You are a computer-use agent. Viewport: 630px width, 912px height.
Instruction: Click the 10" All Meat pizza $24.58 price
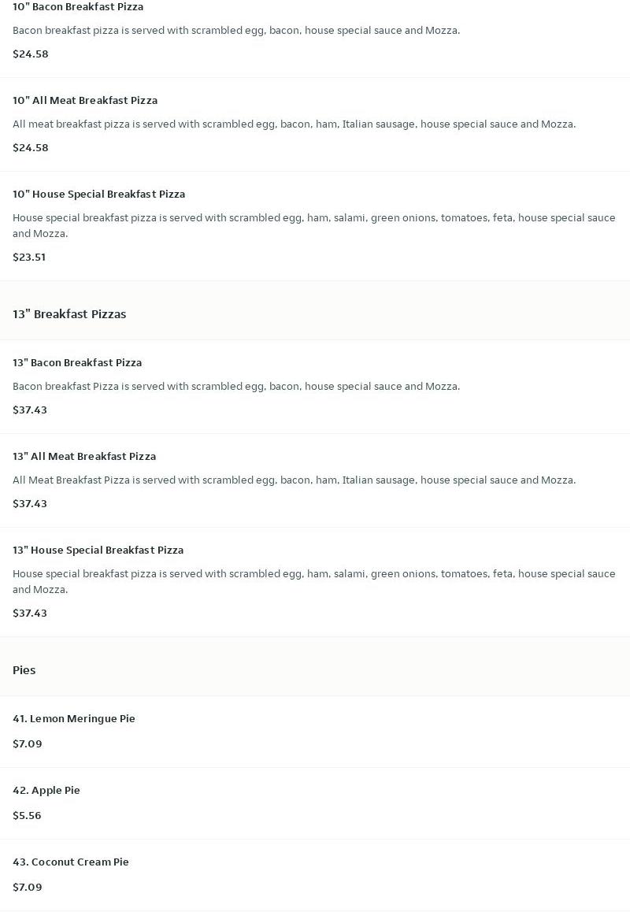tap(31, 147)
